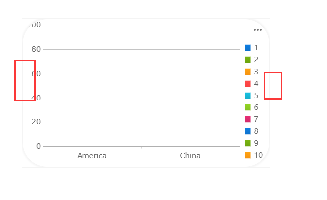
Task: Click the 20 value axis label
Action: [x=36, y=122]
